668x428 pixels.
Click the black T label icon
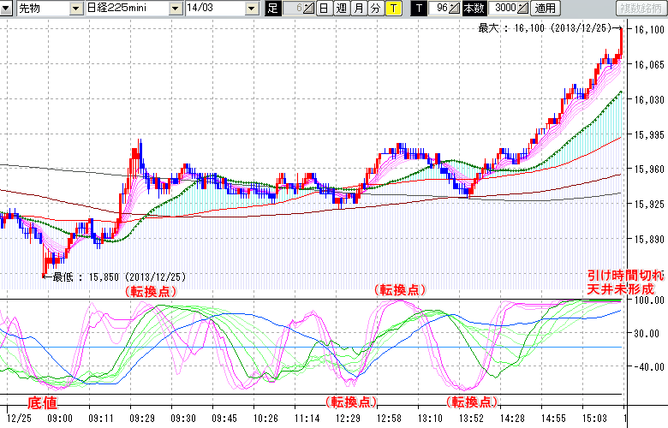tap(418, 9)
